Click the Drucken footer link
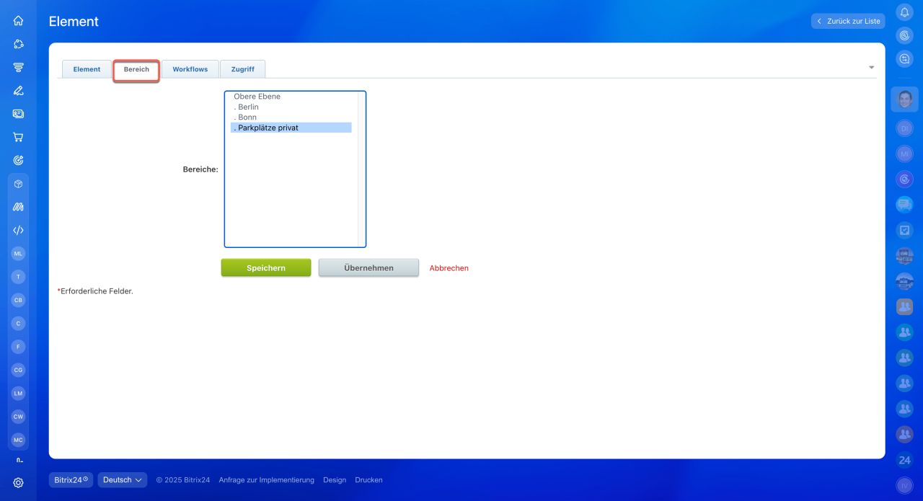The width and height of the screenshot is (923, 501). 368,480
